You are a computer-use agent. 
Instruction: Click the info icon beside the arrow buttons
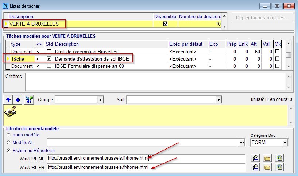pyautogui.click(x=29, y=100)
